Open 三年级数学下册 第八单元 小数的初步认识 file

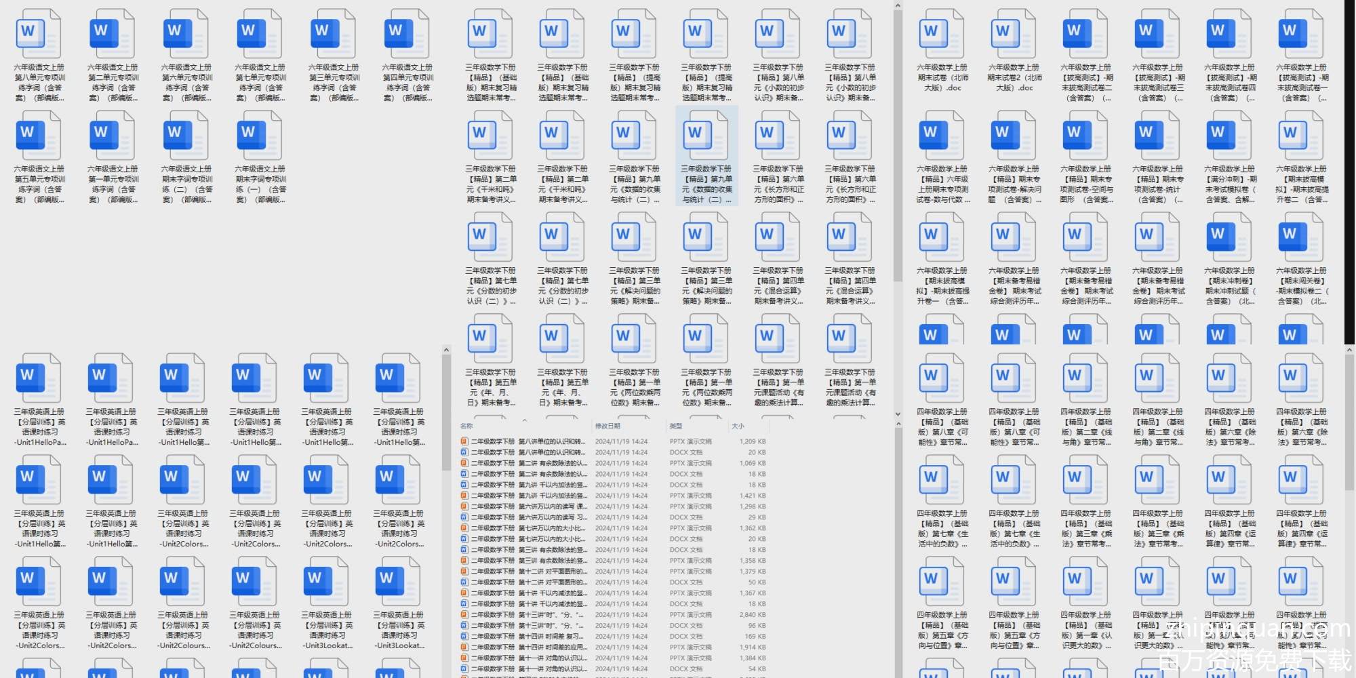[778, 34]
